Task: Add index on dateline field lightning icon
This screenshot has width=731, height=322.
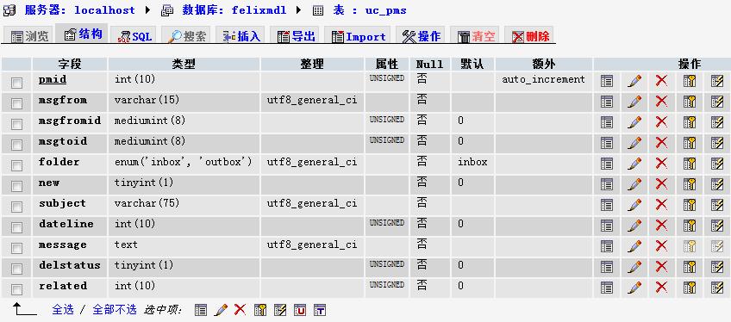Action: point(717,226)
